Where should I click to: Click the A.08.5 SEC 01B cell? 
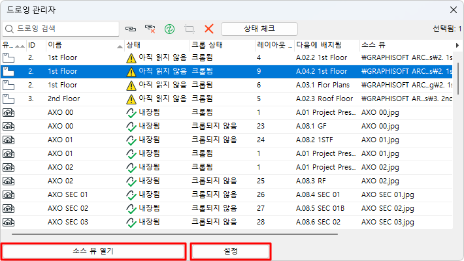coord(320,208)
